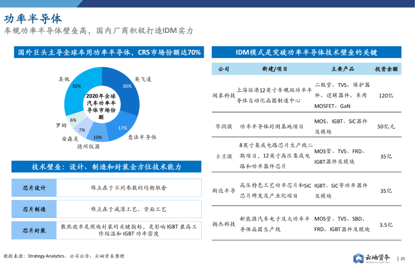Click the chart label "意法半导体"

tap(142, 137)
